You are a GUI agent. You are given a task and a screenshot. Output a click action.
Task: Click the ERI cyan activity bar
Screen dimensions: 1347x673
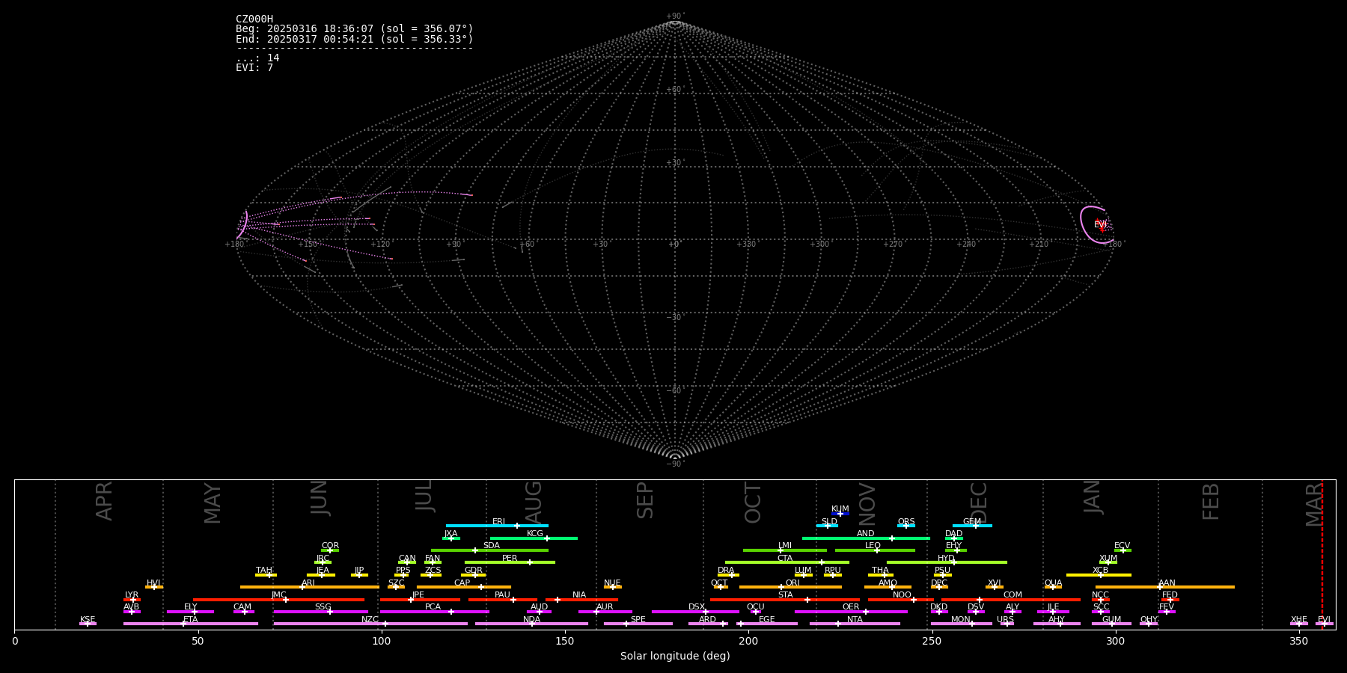[x=497, y=526]
